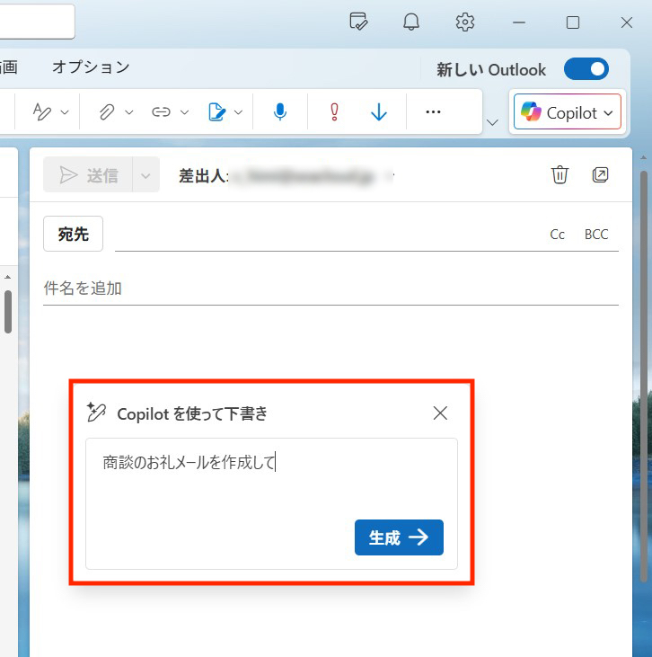Show the Cc field
The width and height of the screenshot is (652, 657).
557,235
